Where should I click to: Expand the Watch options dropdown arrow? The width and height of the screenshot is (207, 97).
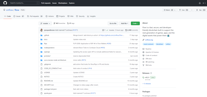click(x=175, y=10)
